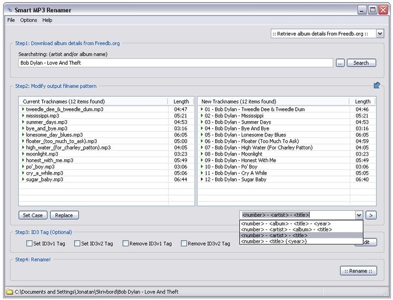393x300 pixels.
Task: Enable the Set ID3v1 Tag checkbox
Action: click(29, 243)
